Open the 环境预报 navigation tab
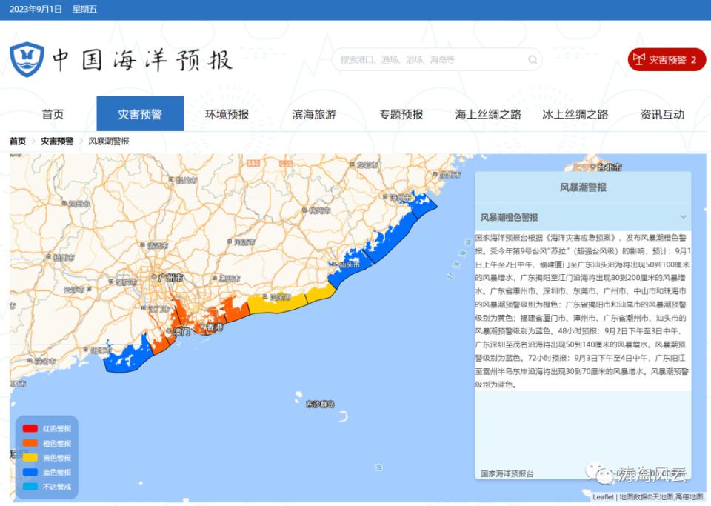Image resolution: width=711 pixels, height=506 pixels. point(227,114)
